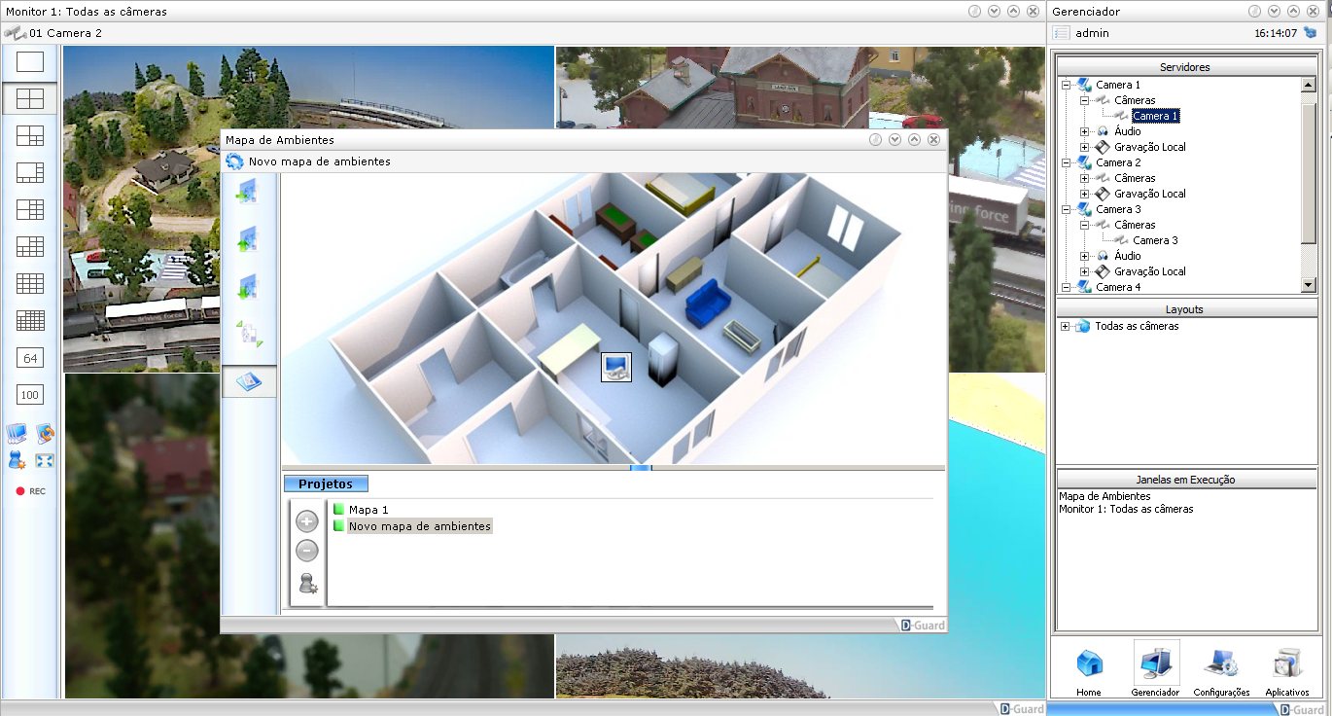The image size is (1332, 716).
Task: Click the remove project minus button
Action: tap(307, 551)
